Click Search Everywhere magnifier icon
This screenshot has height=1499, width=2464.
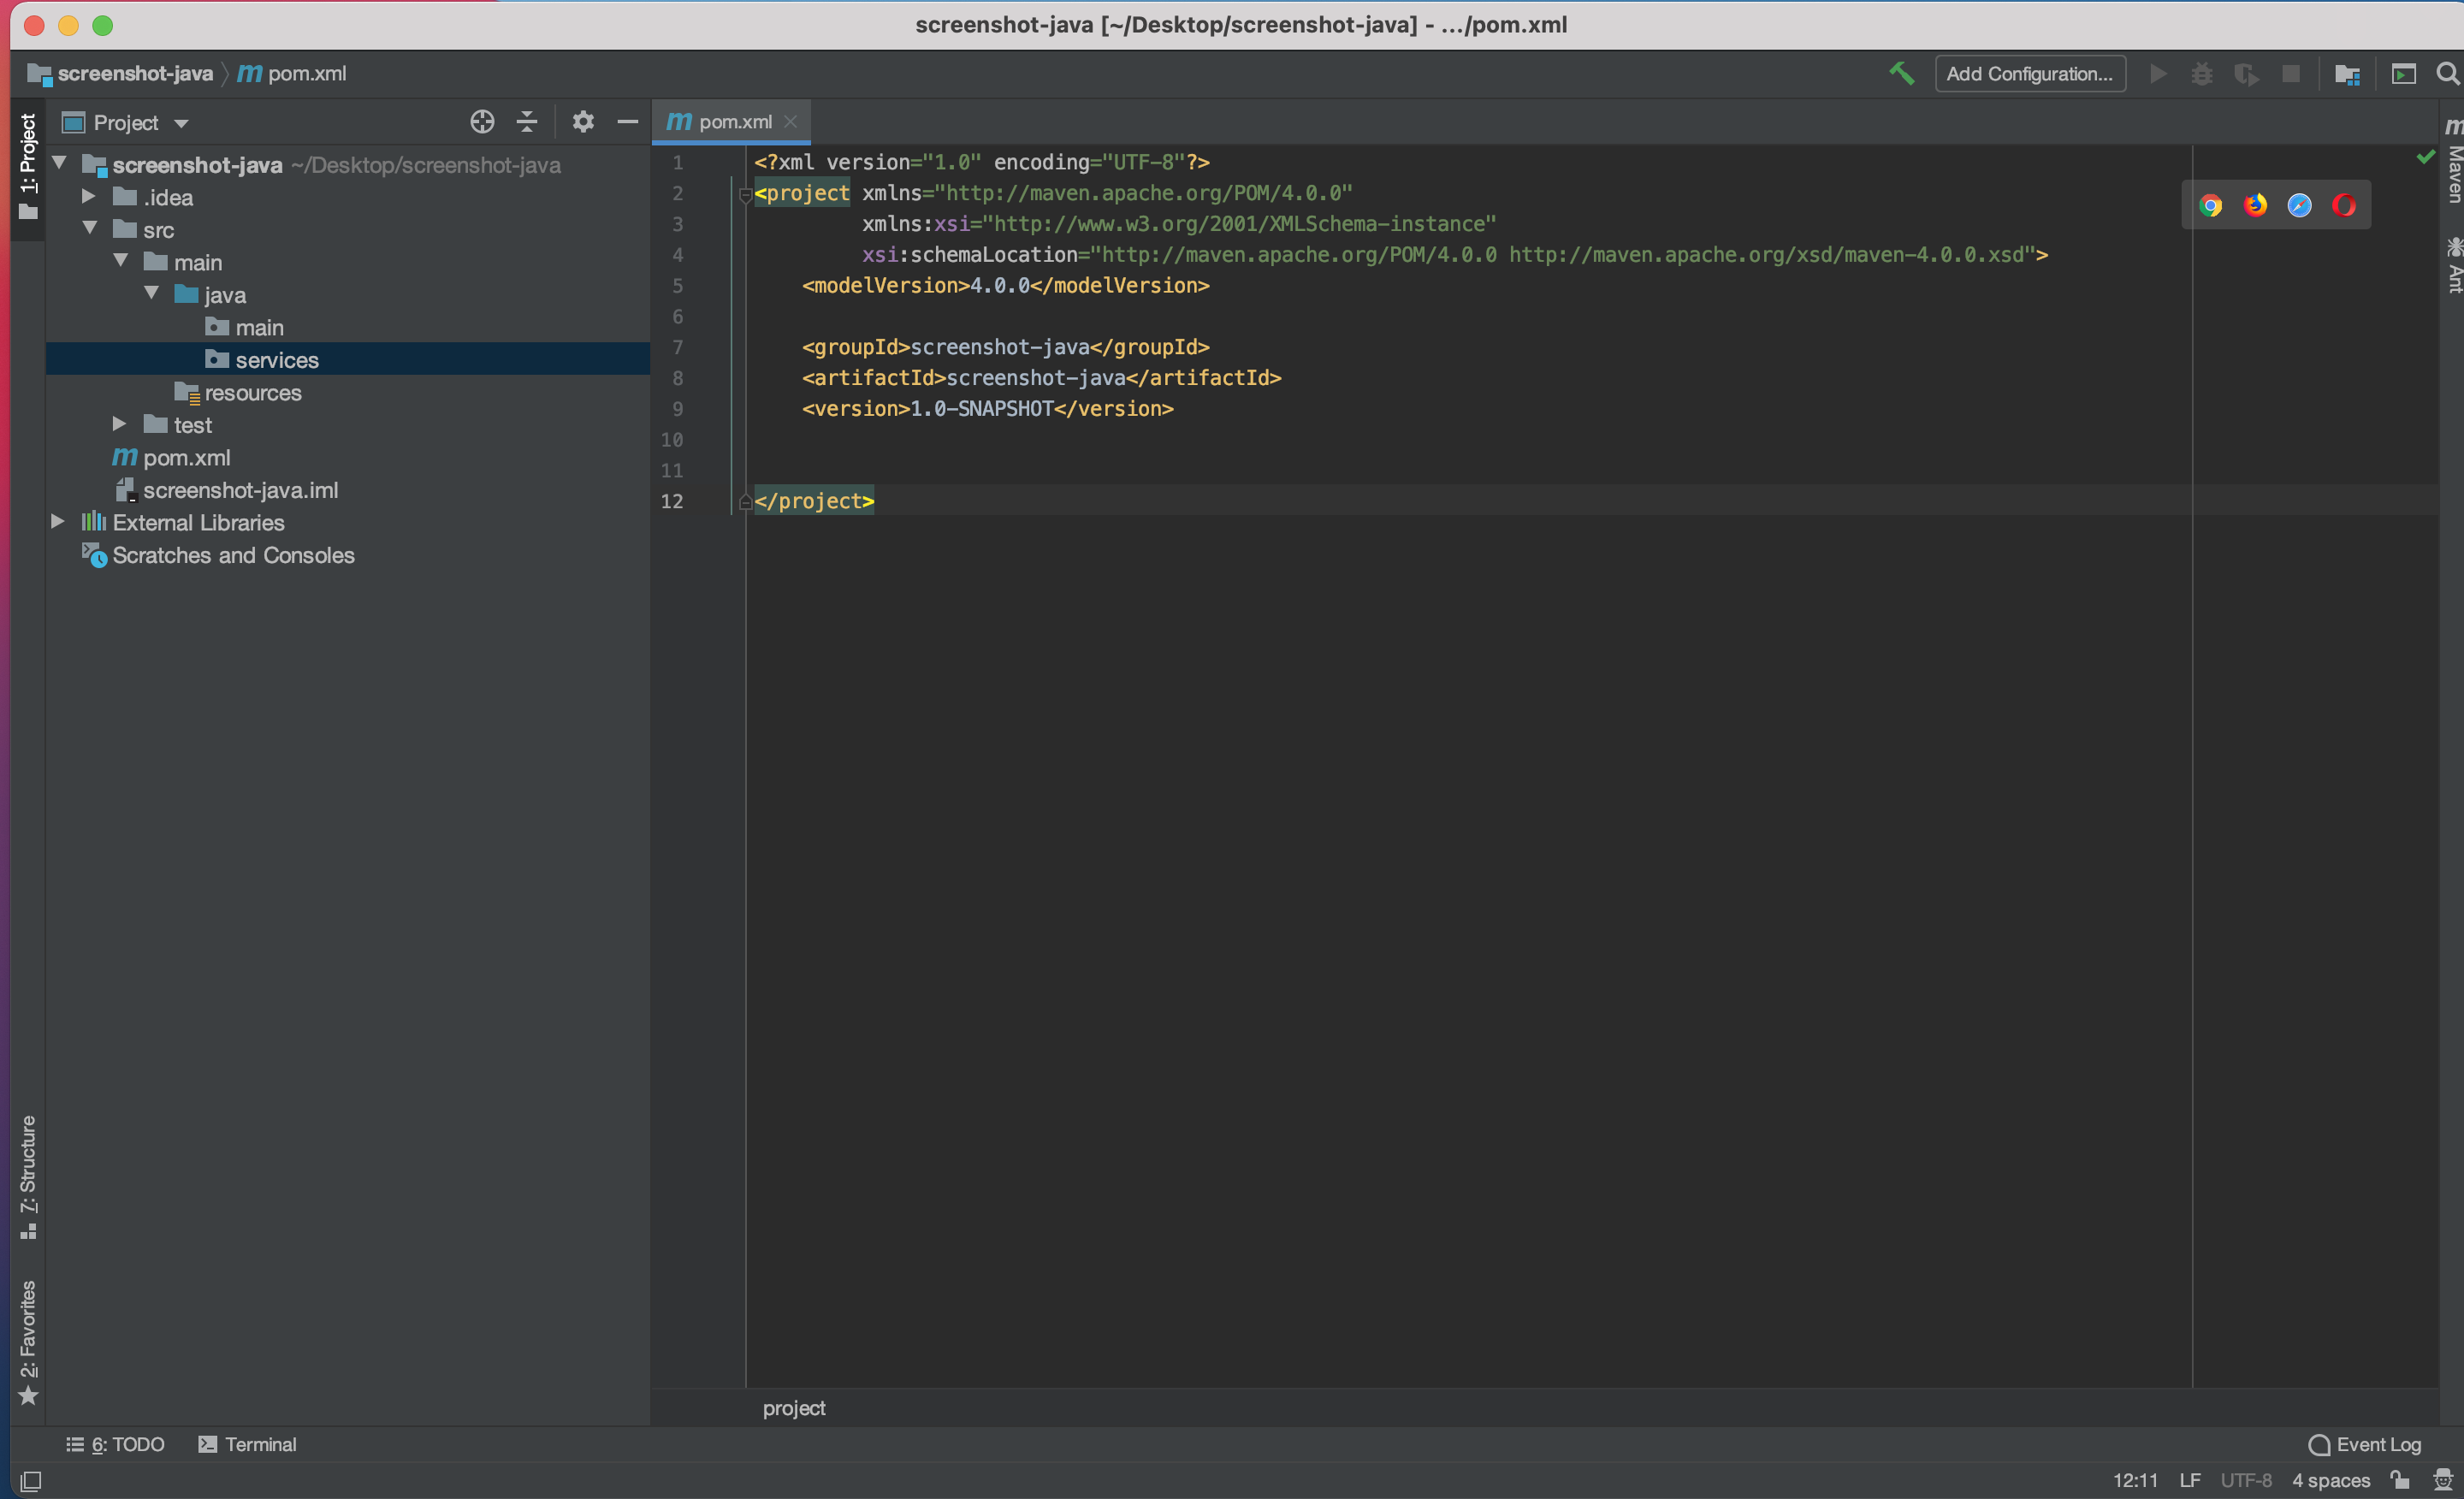pos(2447,74)
